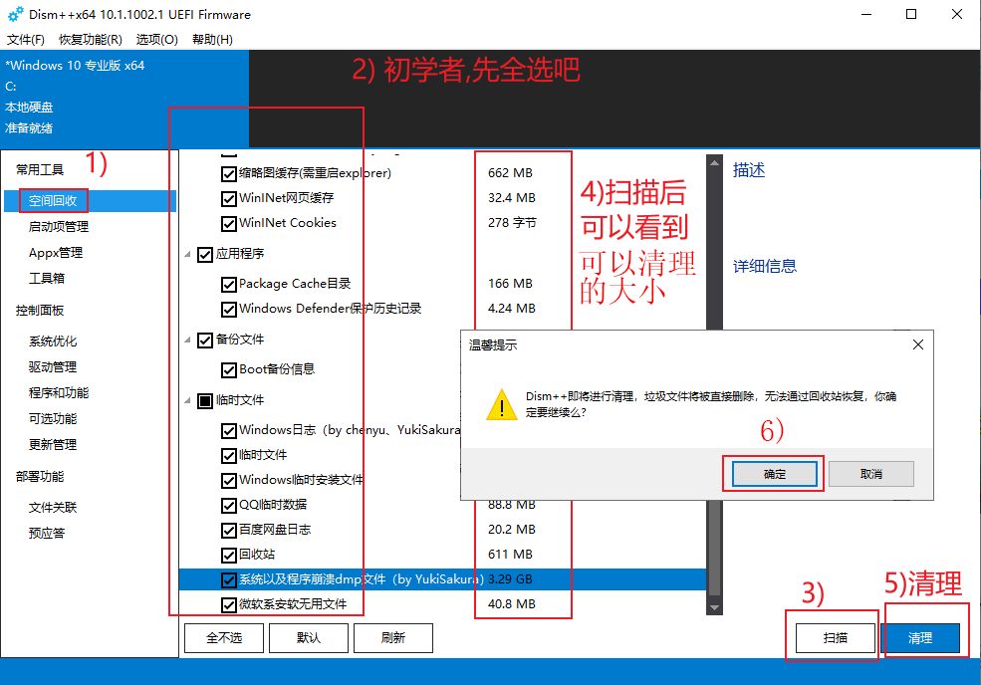Click the 扫描 button
Screen dimensions: 981x685
[835, 637]
